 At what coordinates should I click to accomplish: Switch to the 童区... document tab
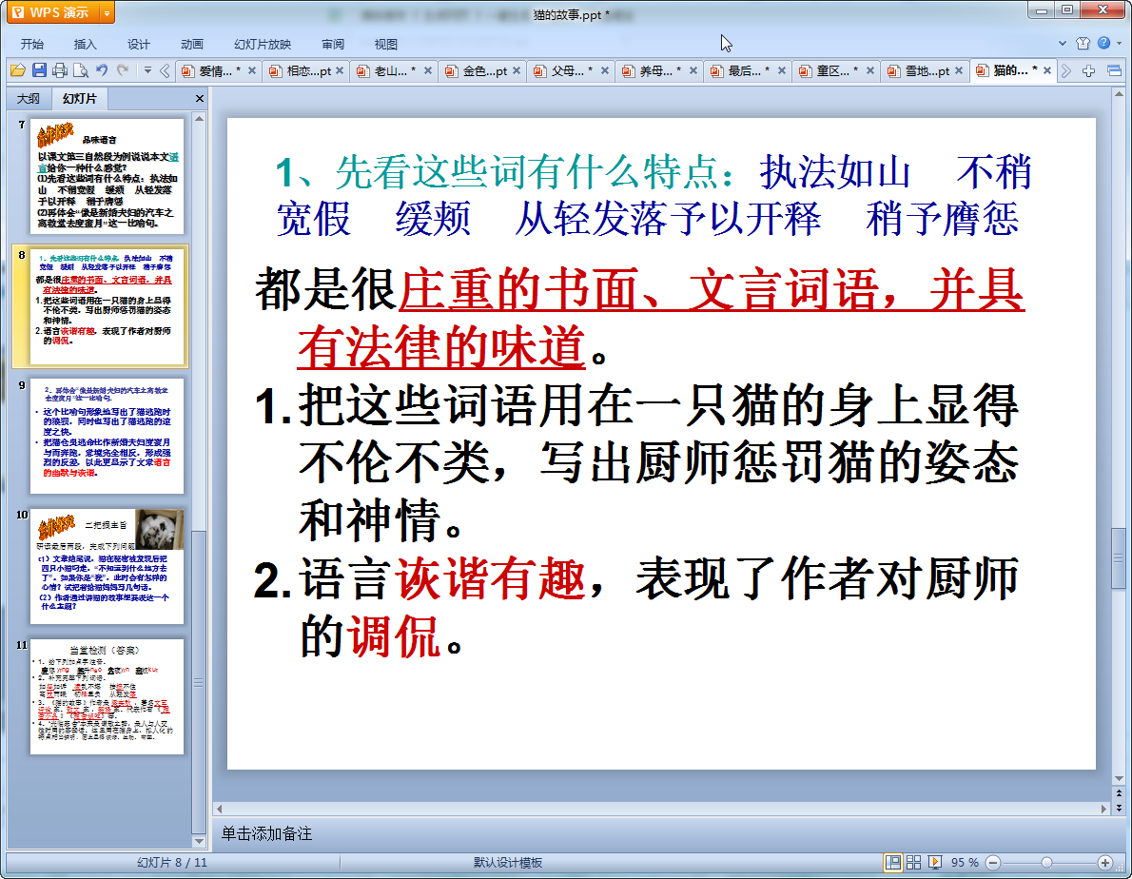tap(835, 70)
